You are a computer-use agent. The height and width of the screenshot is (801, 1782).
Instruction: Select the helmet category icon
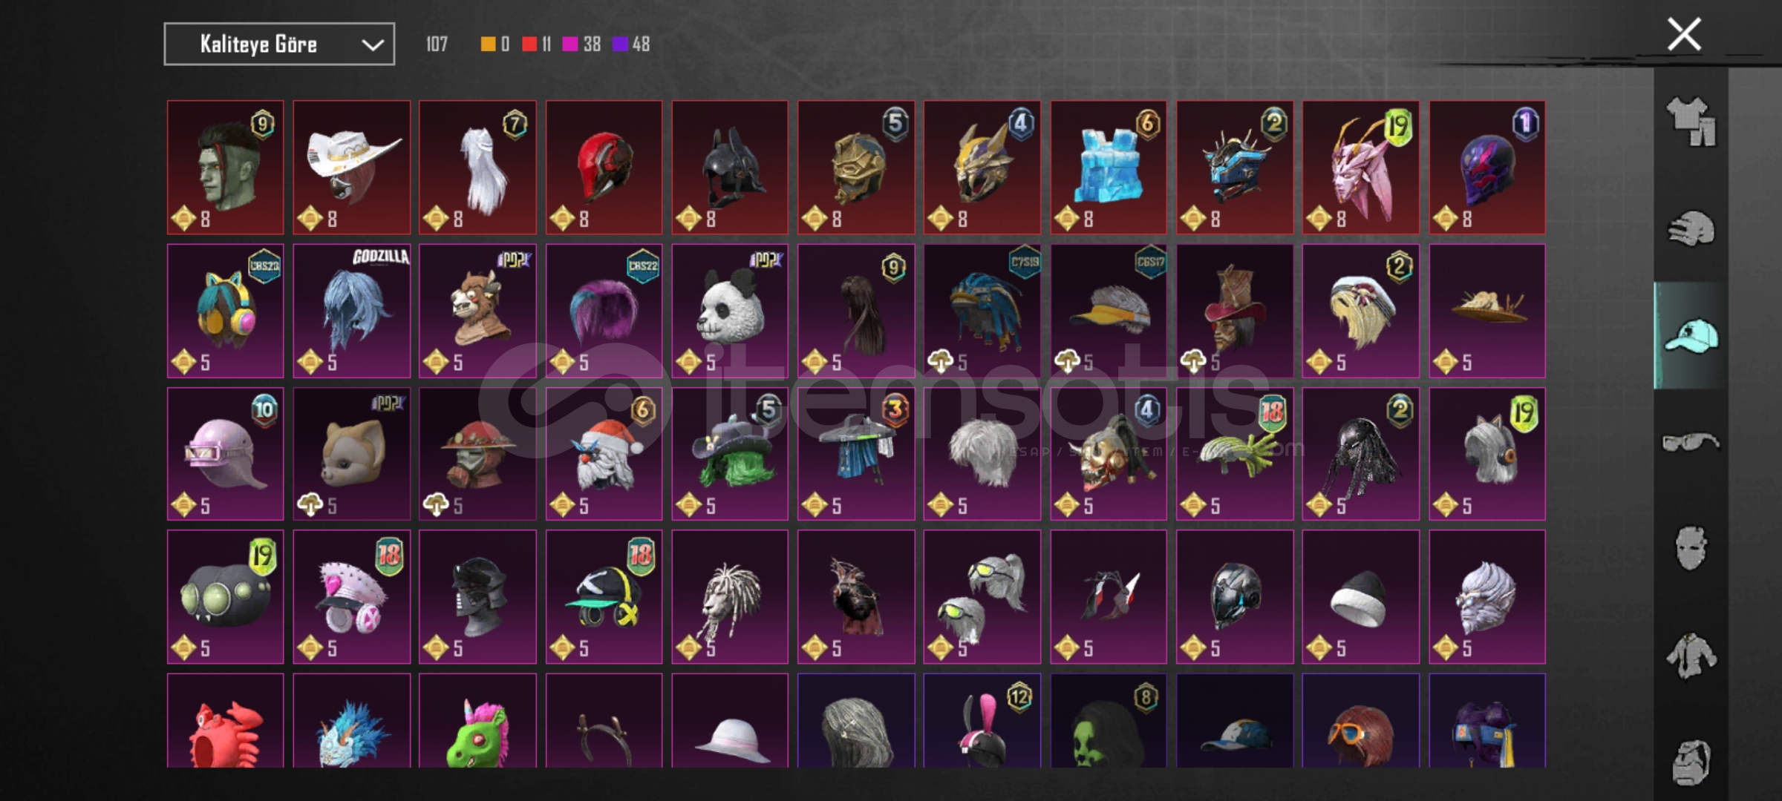click(1691, 228)
